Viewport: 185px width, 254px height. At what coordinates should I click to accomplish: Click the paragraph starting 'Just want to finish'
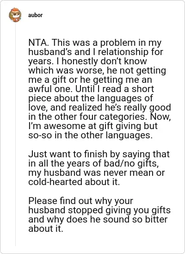coord(99,168)
